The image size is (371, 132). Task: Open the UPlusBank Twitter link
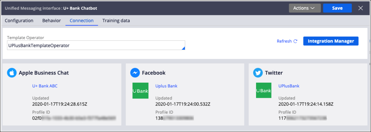[289, 86]
